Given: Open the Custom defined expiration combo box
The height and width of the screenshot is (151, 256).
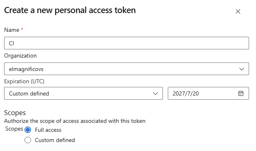Looking at the screenshot, I should (x=83, y=93).
